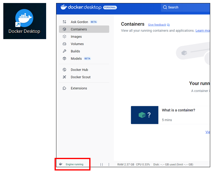Click the Engine running status text
Viewport: 212px width, 172px height.
click(74, 164)
